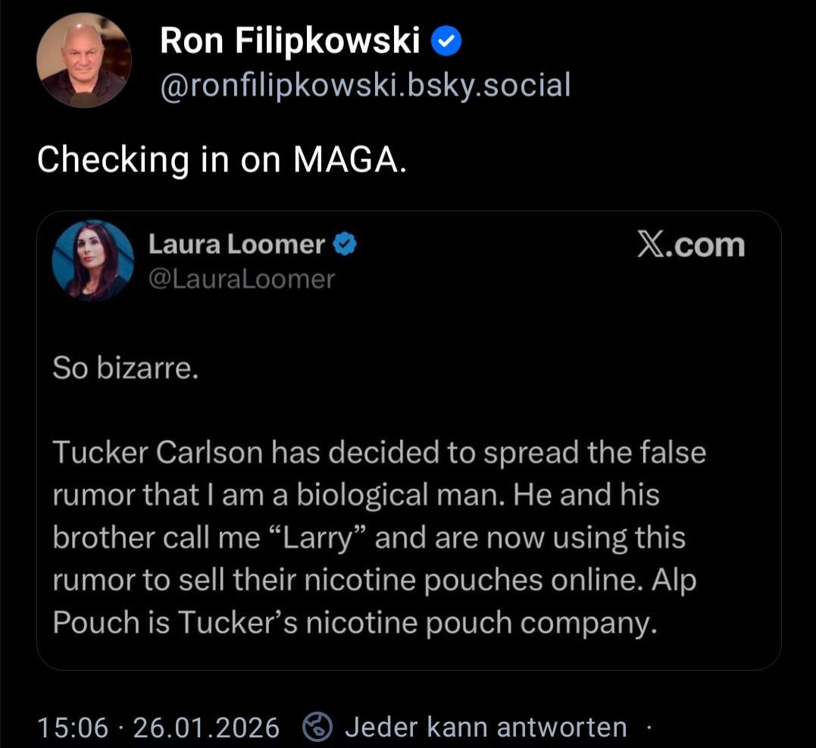The height and width of the screenshot is (748, 816).
Task: Click Laura Loomer's verified checkmark badge
Action: tap(345, 244)
